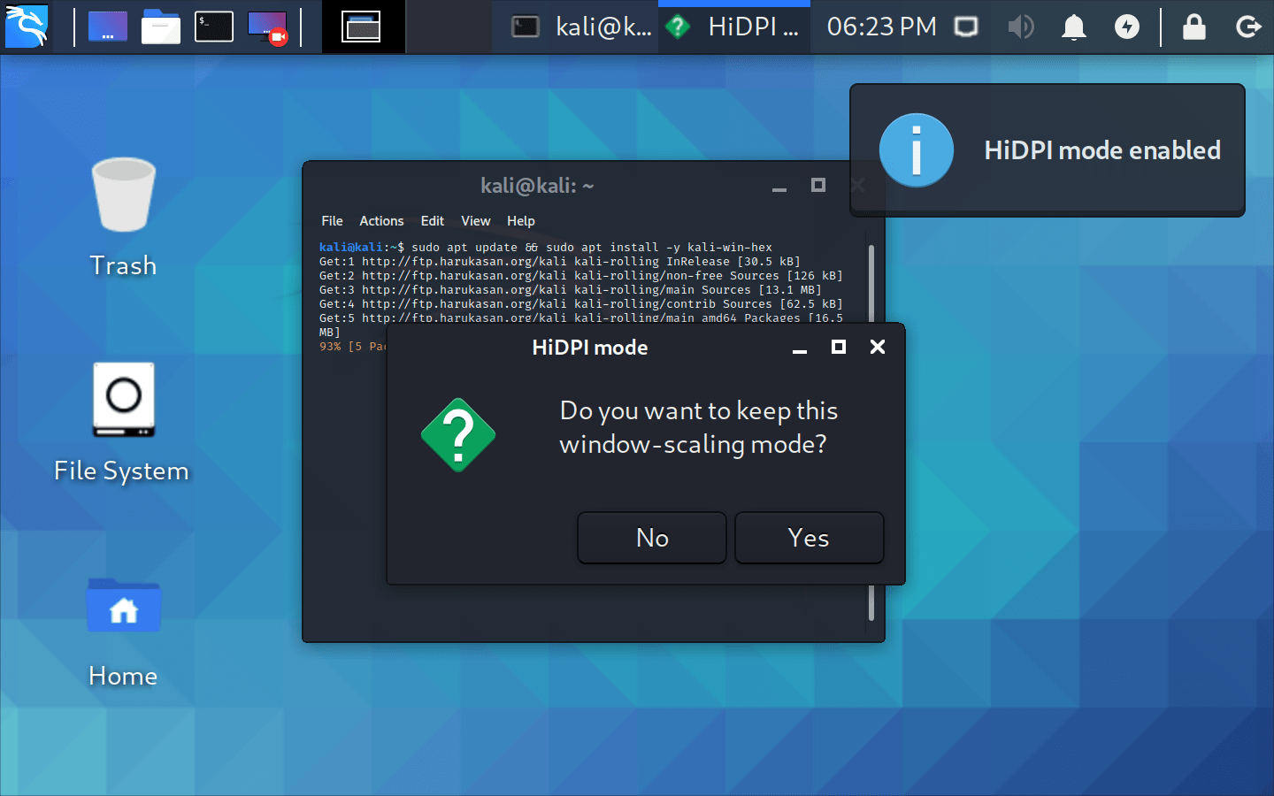Open the terminal Edit menu

[432, 221]
